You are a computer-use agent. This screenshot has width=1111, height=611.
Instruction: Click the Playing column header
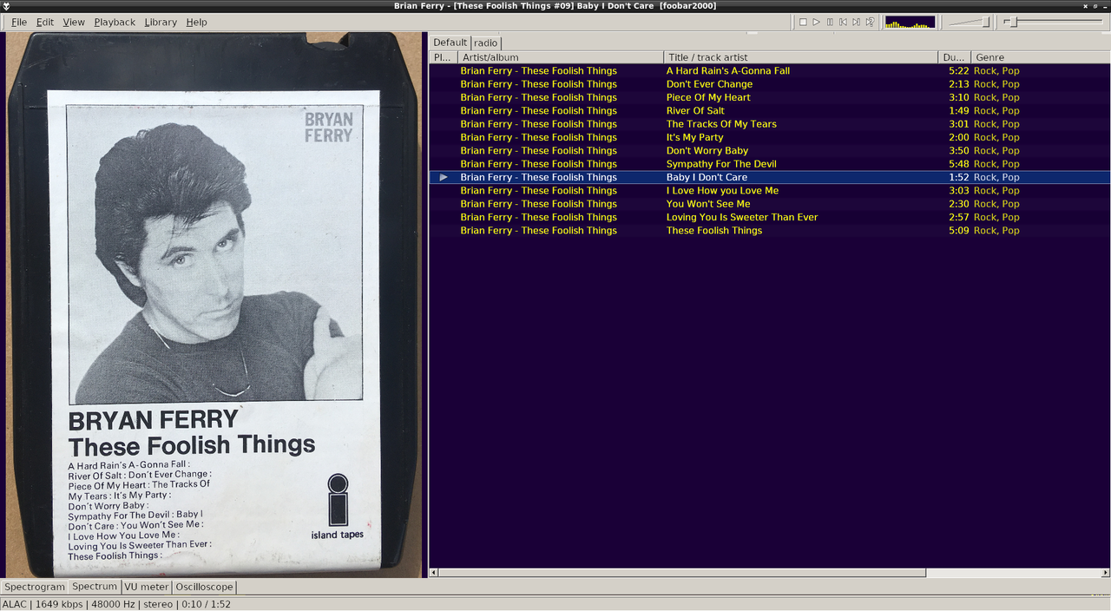[x=444, y=57]
